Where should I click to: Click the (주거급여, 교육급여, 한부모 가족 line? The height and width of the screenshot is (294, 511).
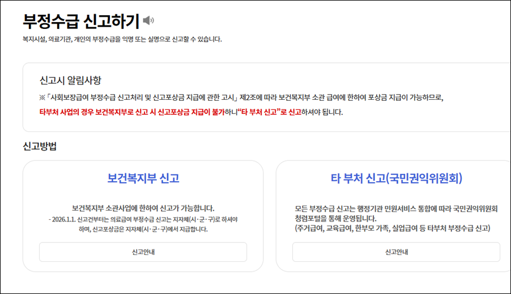point(393,228)
